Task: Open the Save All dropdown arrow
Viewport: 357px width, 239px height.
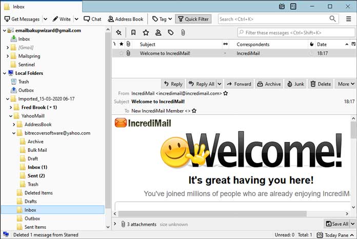Action: [x=353, y=224]
